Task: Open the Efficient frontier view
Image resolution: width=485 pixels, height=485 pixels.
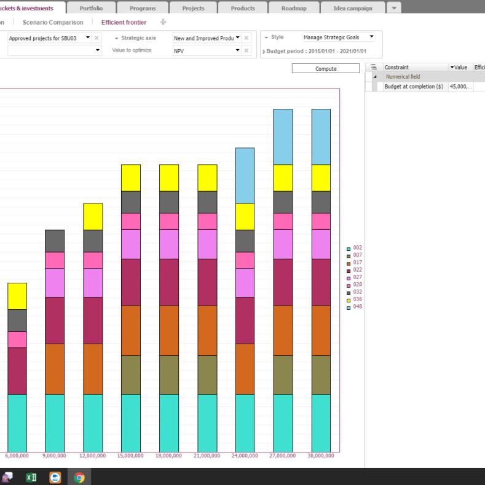Action: pyautogui.click(x=124, y=22)
